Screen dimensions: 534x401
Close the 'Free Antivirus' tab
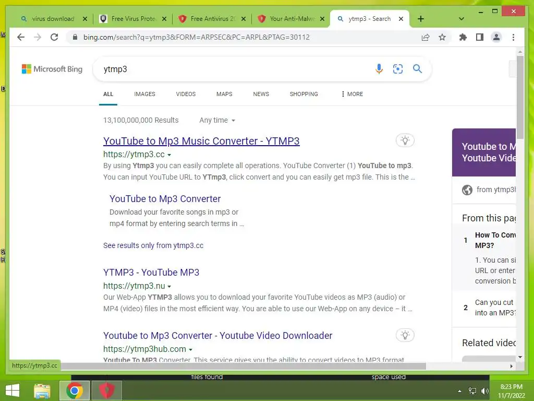point(243,19)
